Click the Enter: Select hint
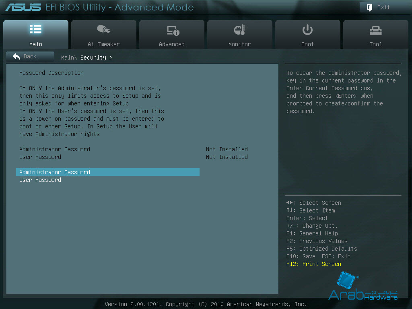Viewport: 412px width, 309px height. [307, 218]
